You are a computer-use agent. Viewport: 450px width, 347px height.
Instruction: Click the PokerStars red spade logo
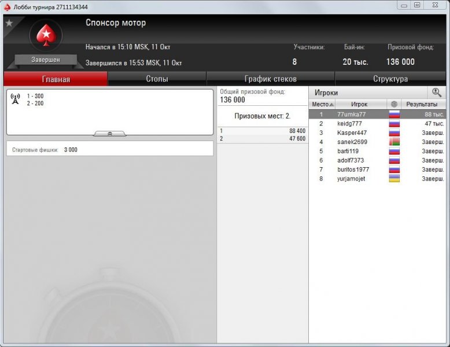[45, 36]
